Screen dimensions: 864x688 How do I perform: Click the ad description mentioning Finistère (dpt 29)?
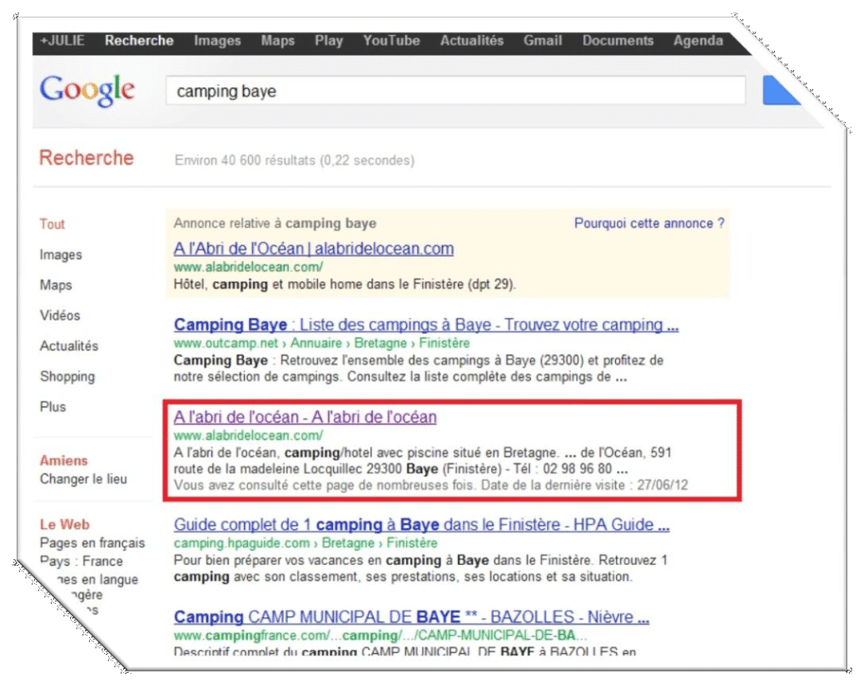click(345, 285)
